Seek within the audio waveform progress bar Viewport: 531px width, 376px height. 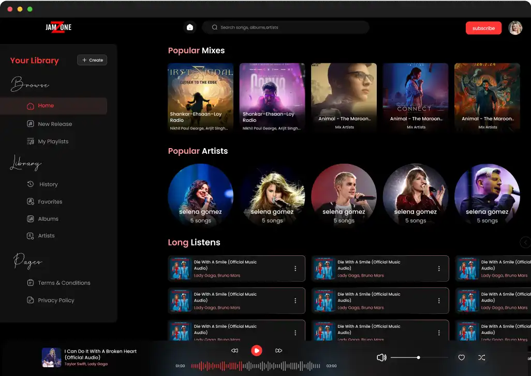[x=256, y=366]
